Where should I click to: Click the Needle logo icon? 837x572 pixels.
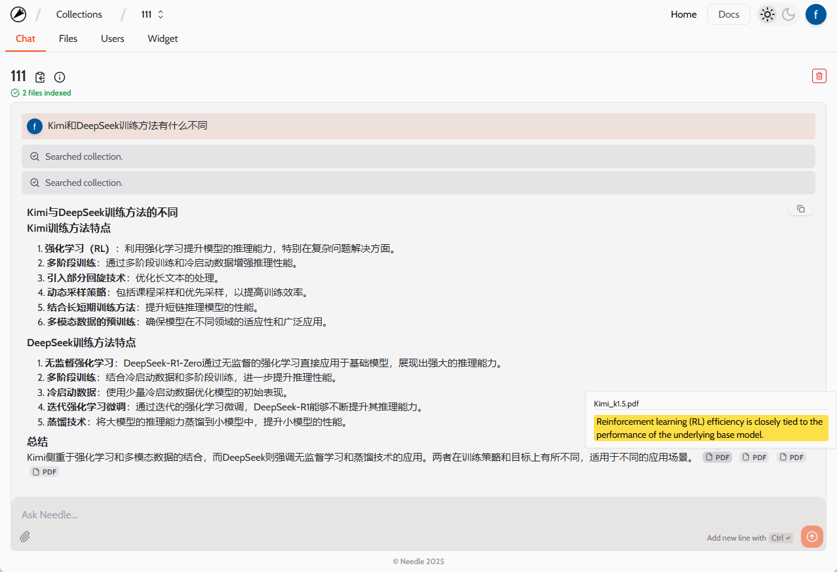tap(18, 14)
